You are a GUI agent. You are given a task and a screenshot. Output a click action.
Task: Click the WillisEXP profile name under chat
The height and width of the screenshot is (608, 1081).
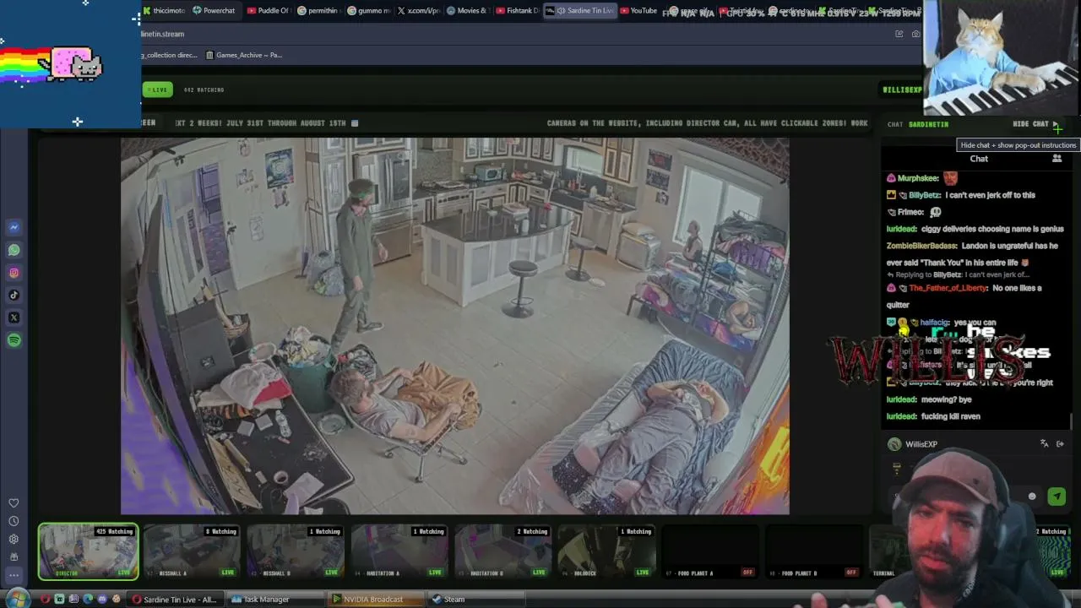point(921,444)
